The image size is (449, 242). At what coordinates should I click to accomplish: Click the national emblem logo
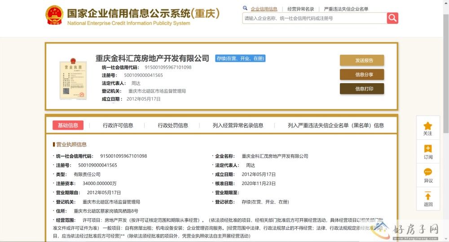coord(54,15)
